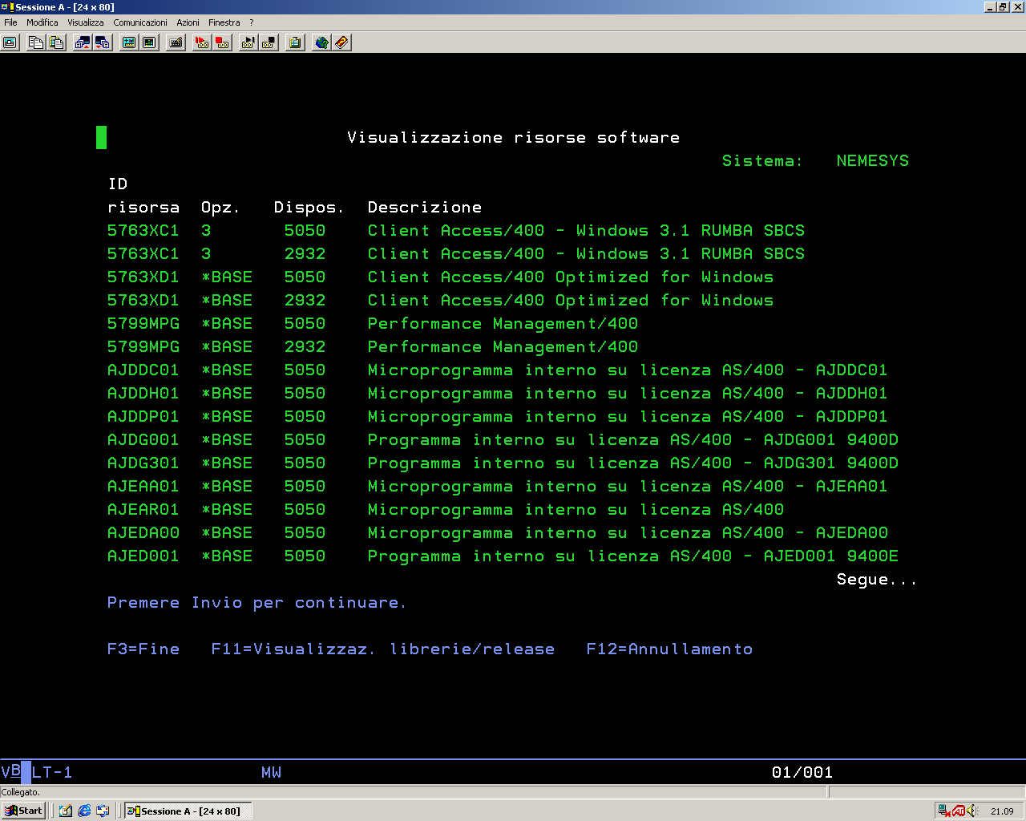Open the Azioni menu
The image size is (1026, 821).
(188, 22)
